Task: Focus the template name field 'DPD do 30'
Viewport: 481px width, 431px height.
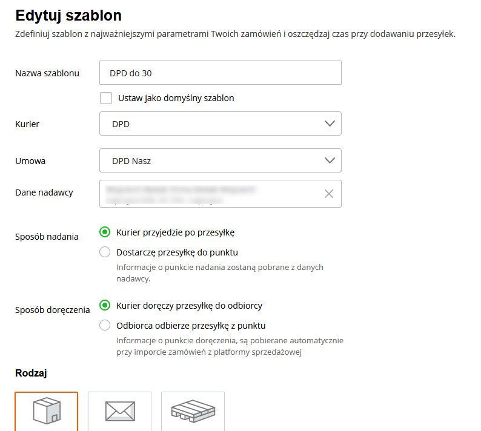Action: point(221,73)
